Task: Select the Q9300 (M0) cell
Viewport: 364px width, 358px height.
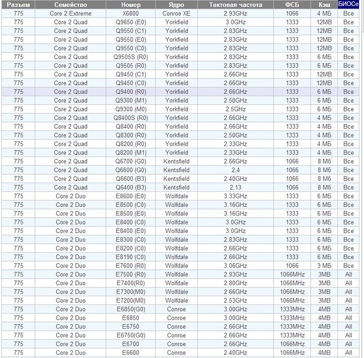Action: click(130, 109)
